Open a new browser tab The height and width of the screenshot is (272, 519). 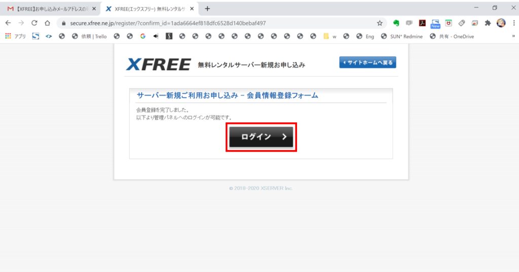click(x=207, y=9)
